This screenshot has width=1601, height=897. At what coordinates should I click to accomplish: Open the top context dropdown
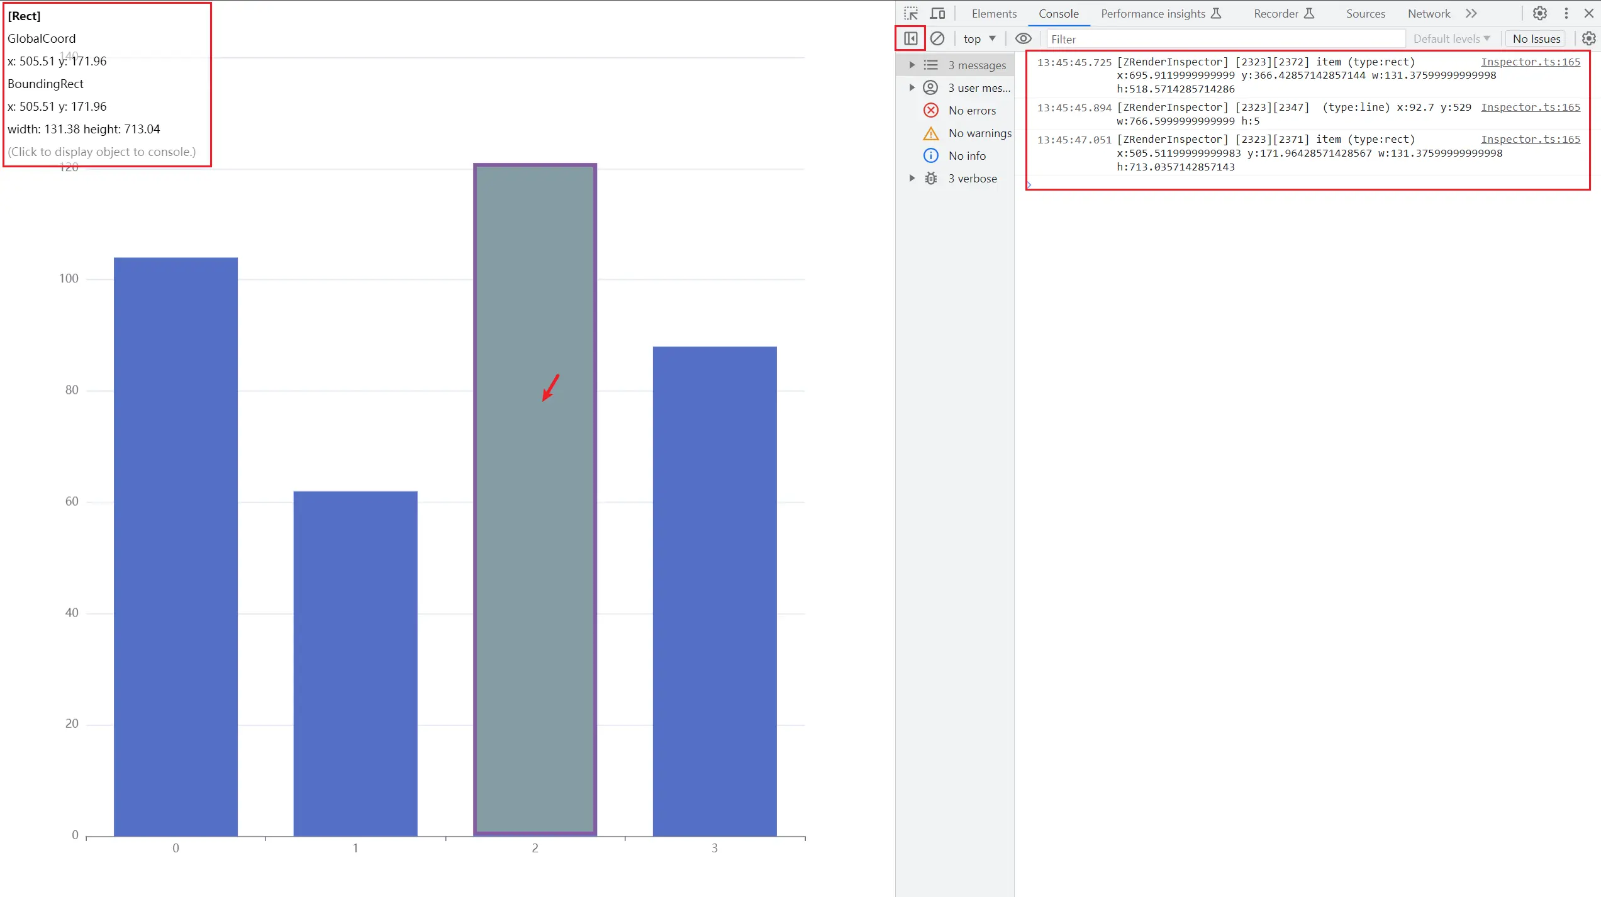pos(979,38)
